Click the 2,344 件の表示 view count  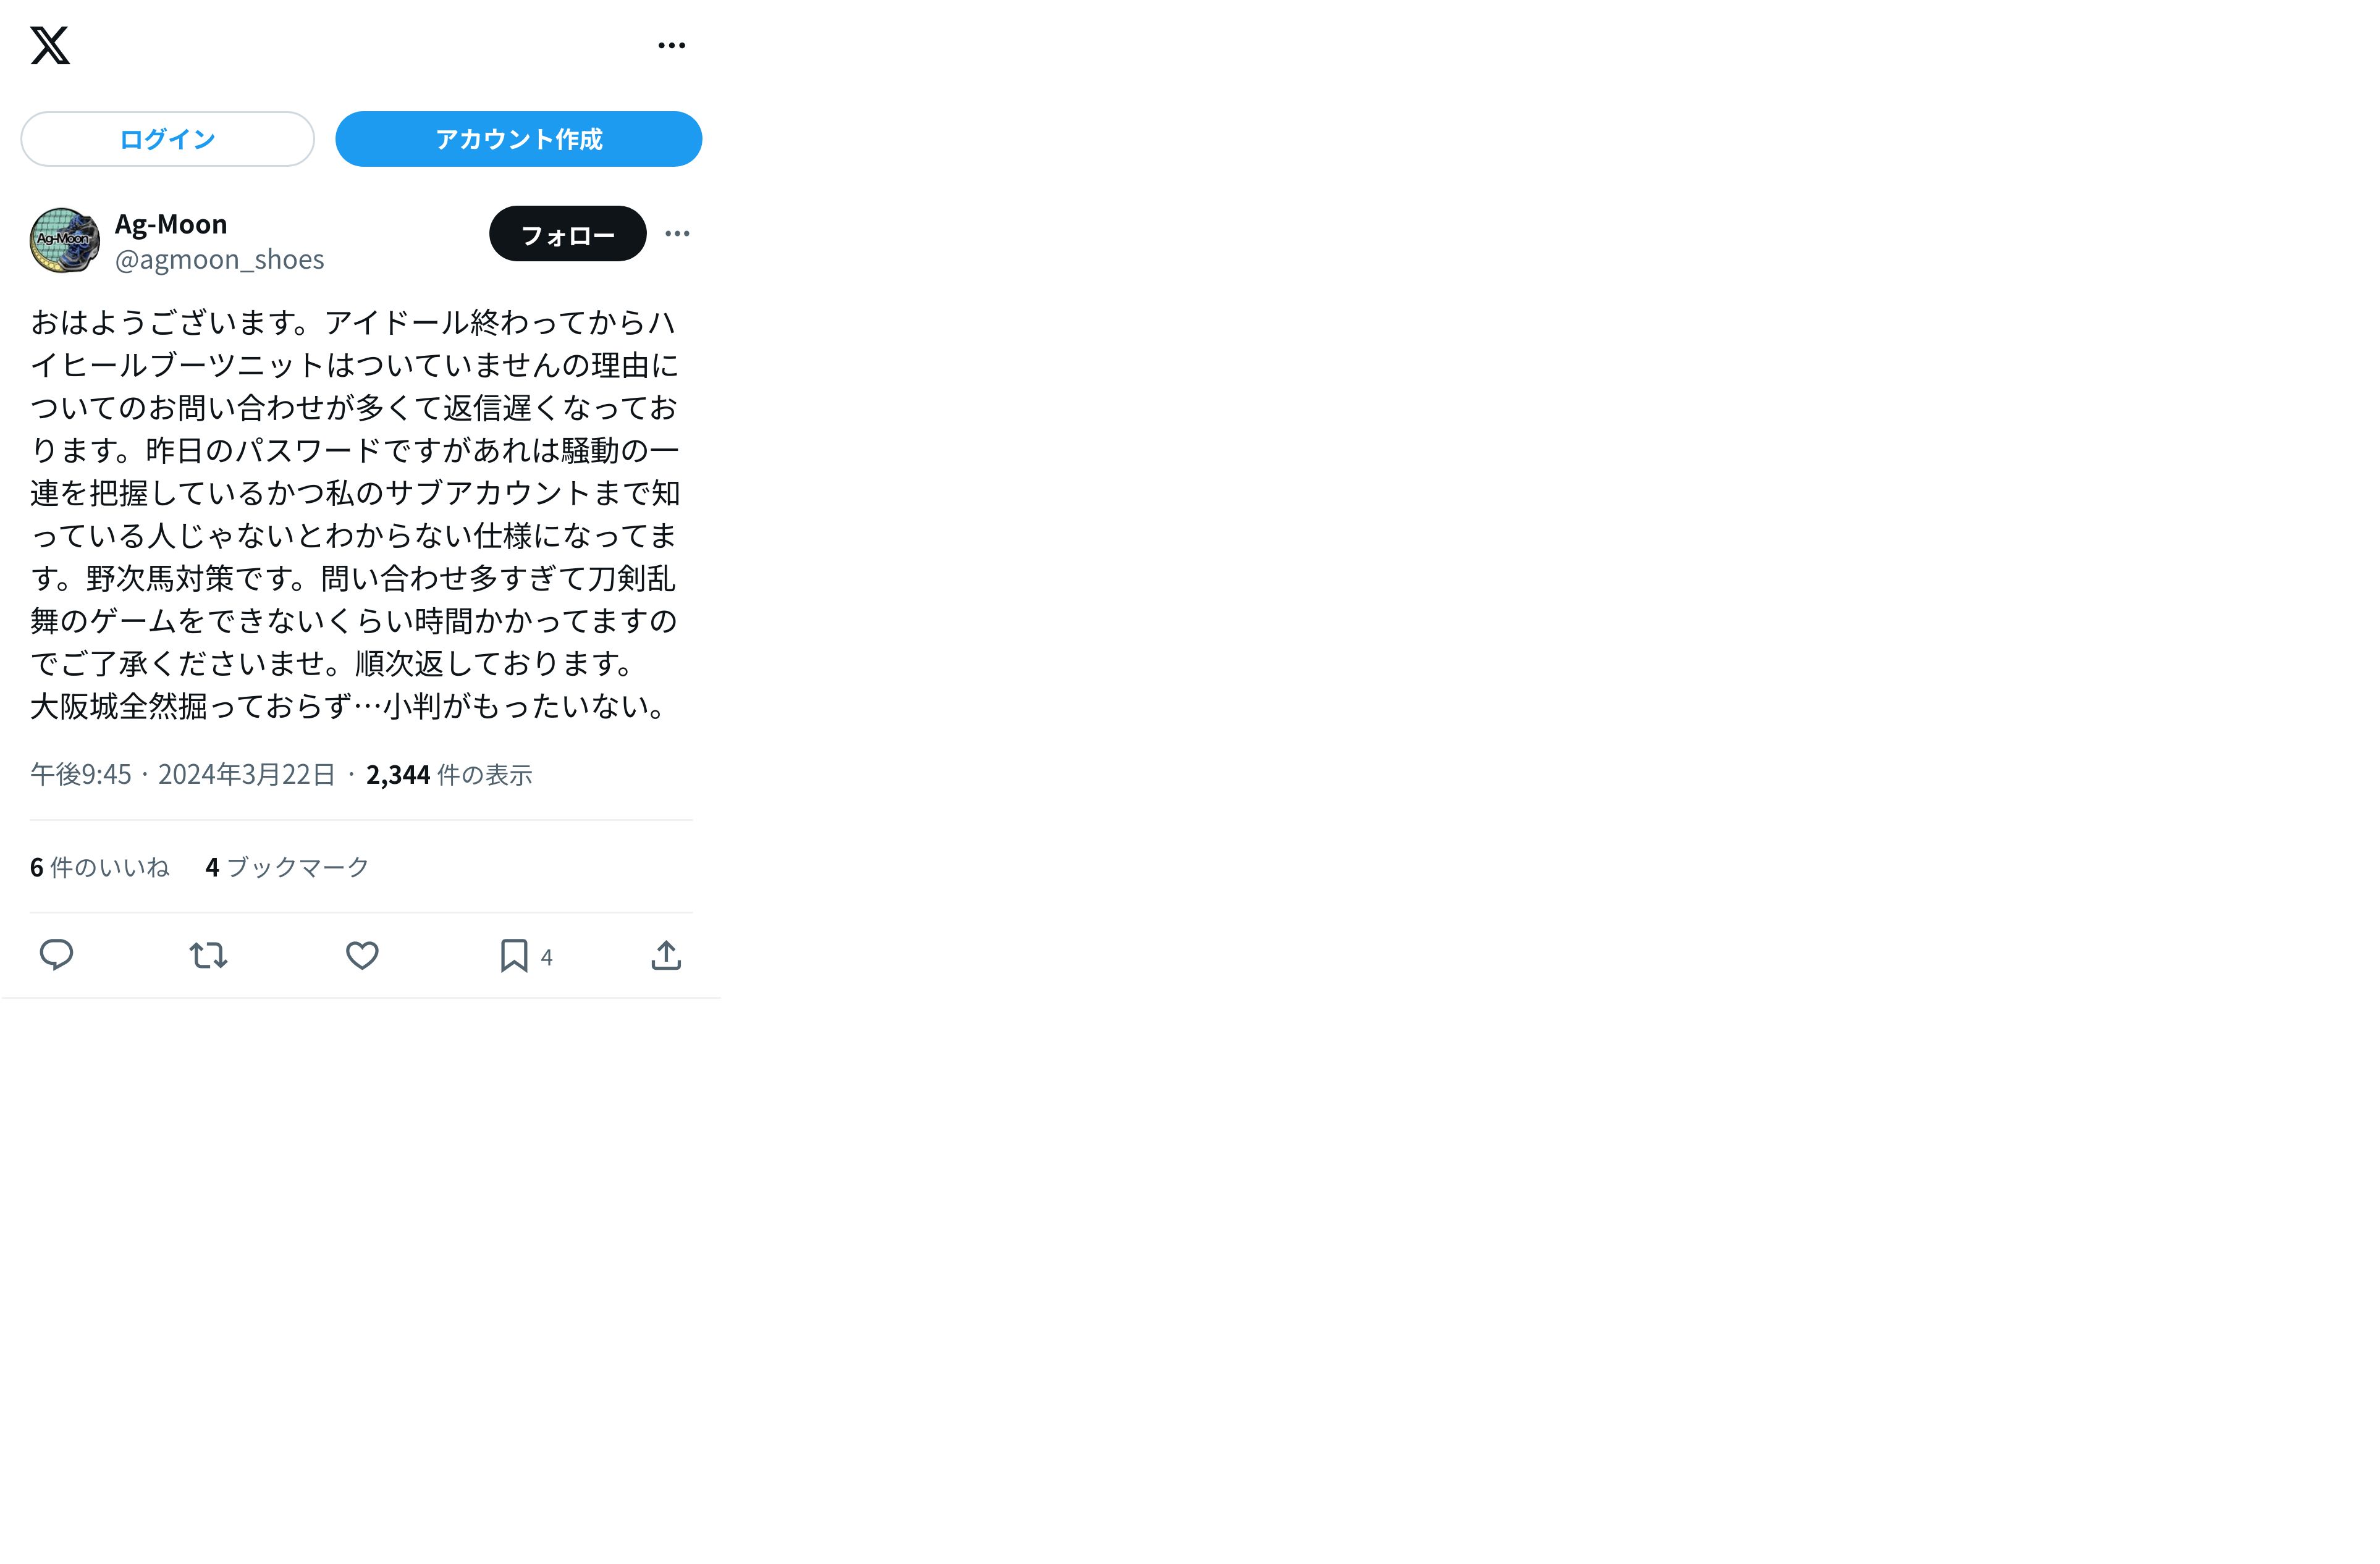tap(449, 775)
